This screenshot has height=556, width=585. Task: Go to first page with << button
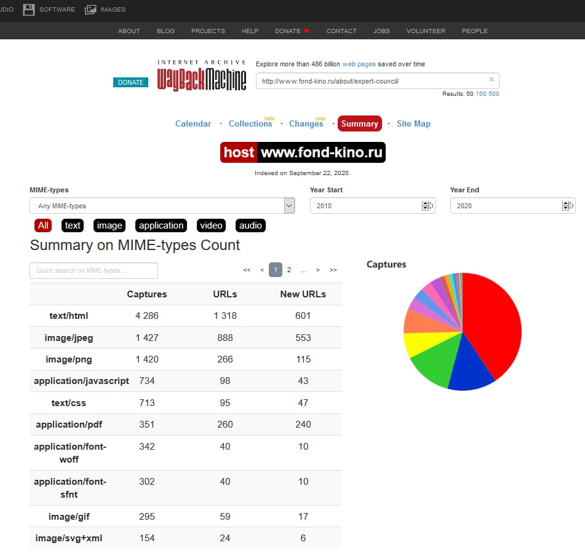point(247,270)
